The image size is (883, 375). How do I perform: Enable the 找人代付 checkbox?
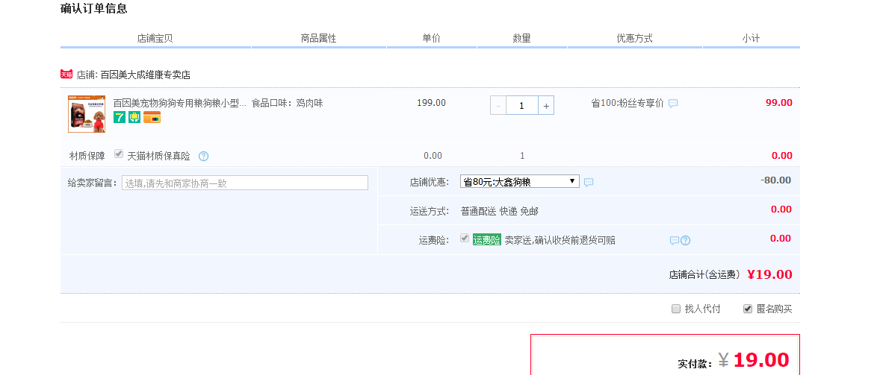(x=676, y=309)
